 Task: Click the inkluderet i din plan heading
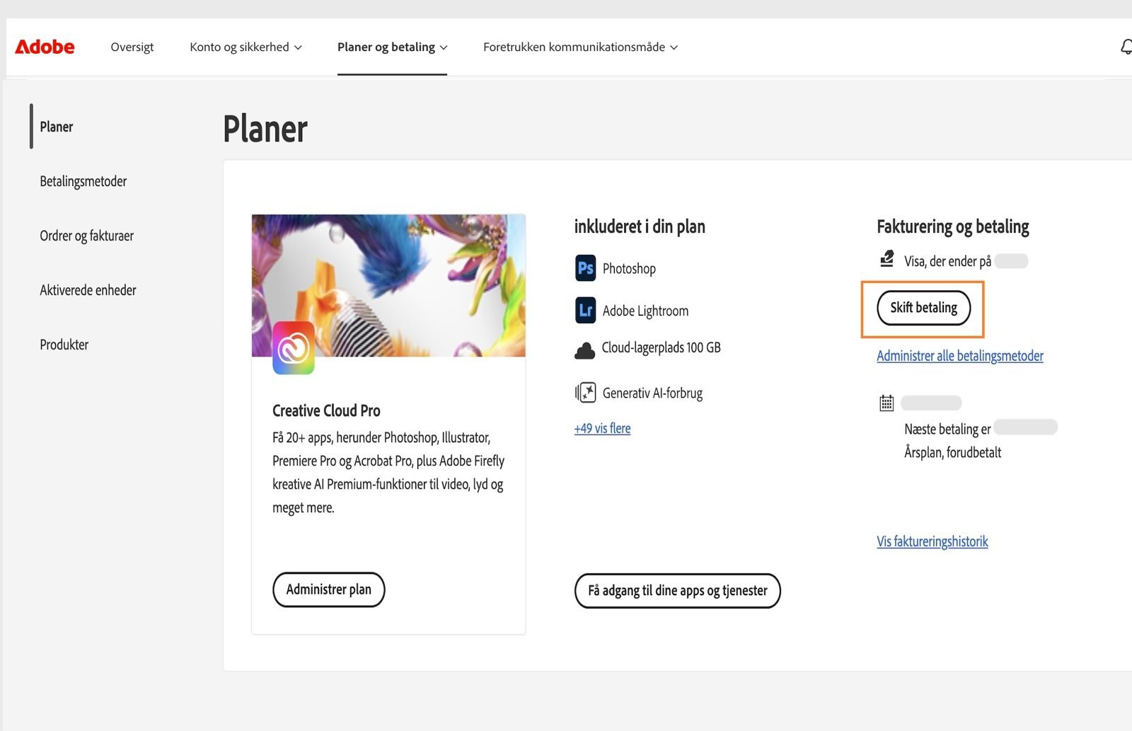[640, 226]
